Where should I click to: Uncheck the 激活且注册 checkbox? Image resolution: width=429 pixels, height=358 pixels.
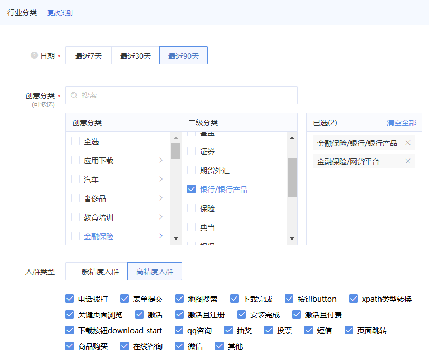tap(179, 314)
